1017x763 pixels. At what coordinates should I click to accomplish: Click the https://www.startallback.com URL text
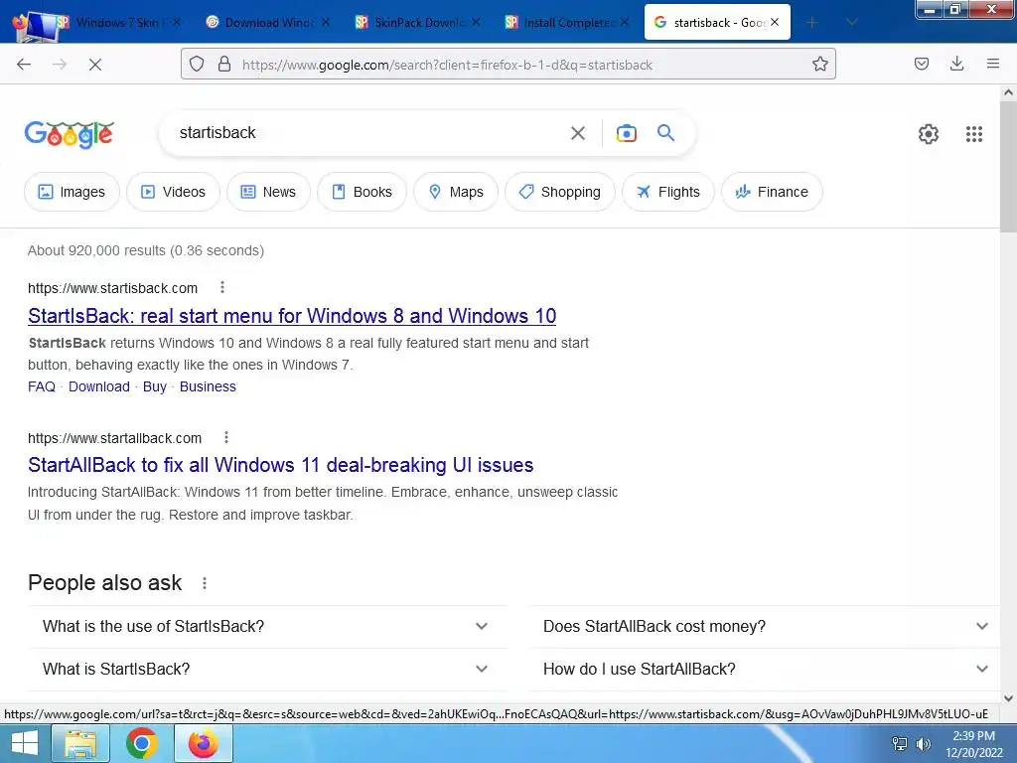point(115,438)
